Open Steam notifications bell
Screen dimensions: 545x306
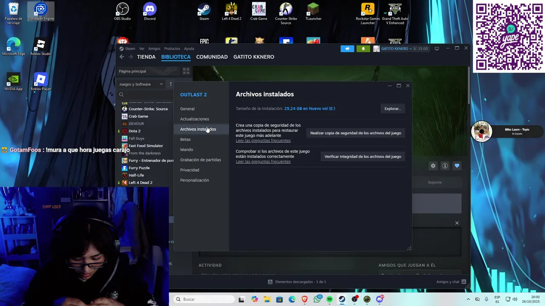point(363,48)
